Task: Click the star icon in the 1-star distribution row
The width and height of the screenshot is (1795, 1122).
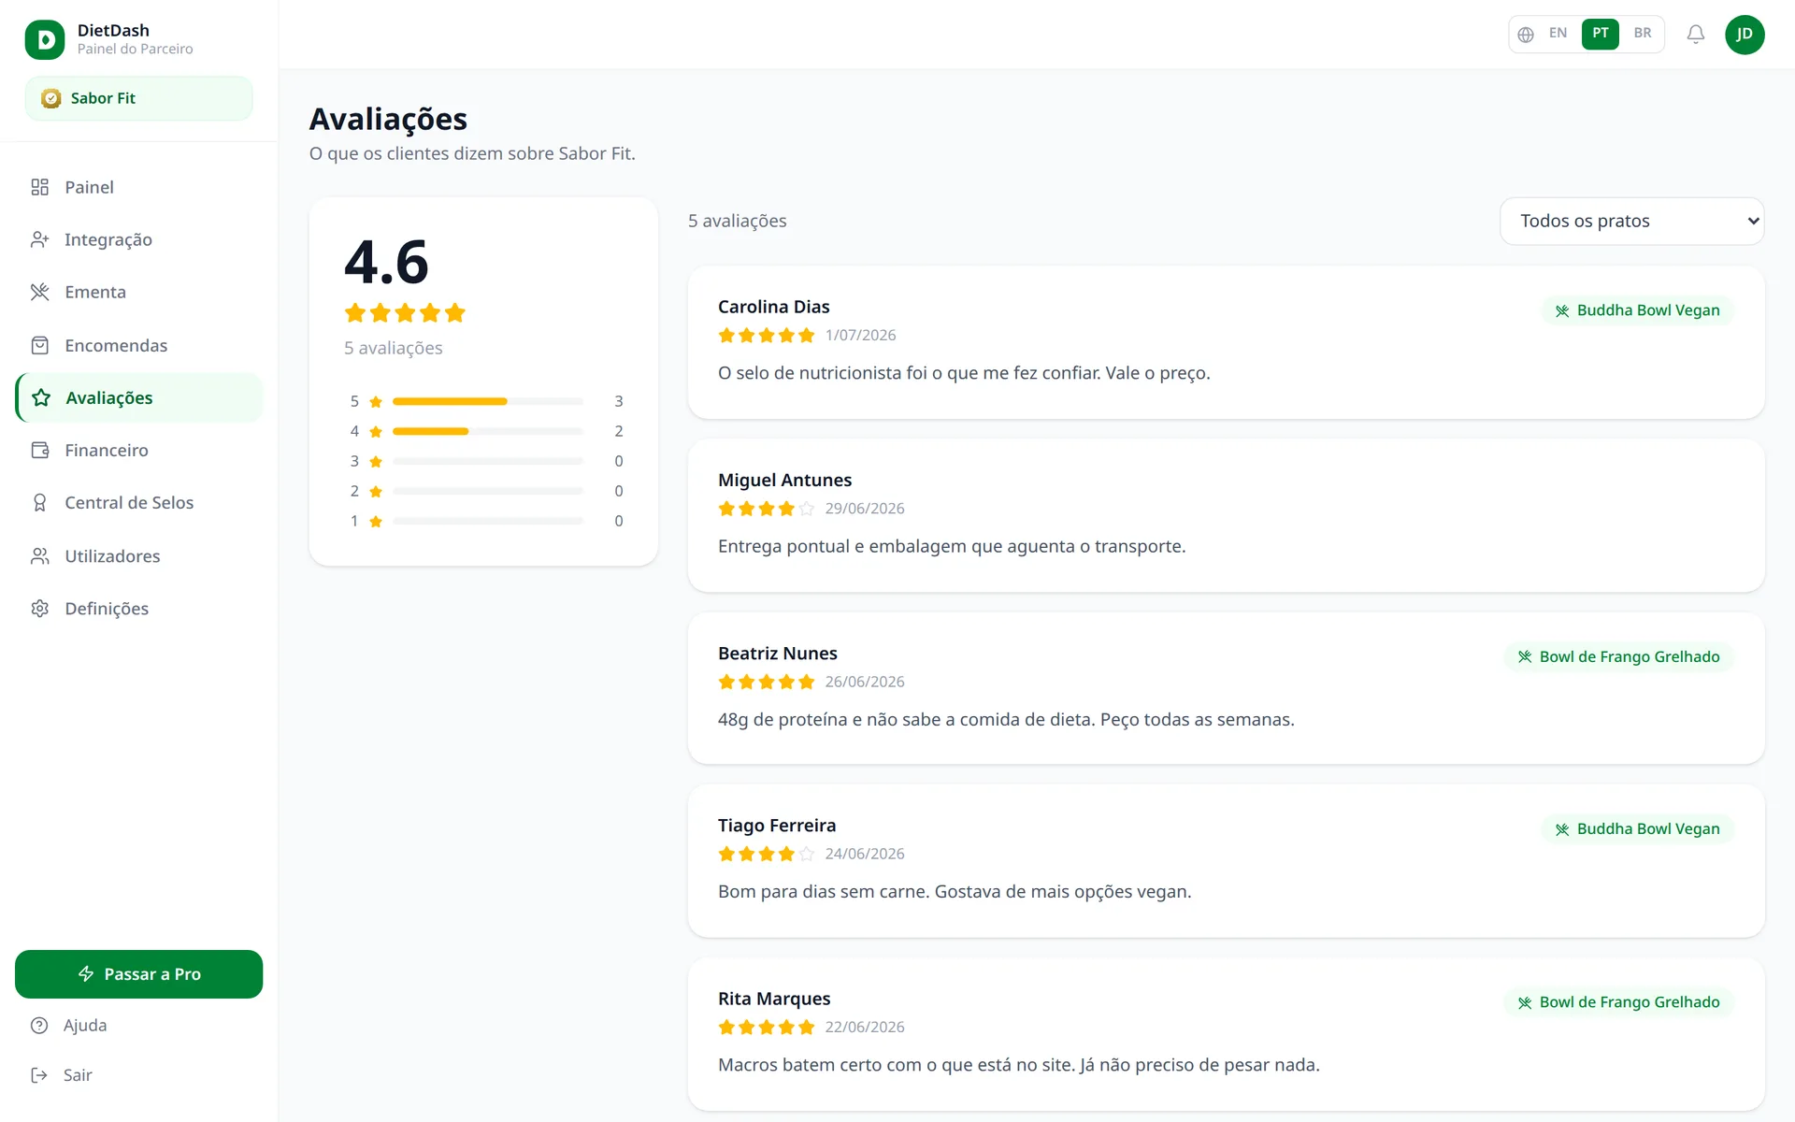Action: [376, 522]
